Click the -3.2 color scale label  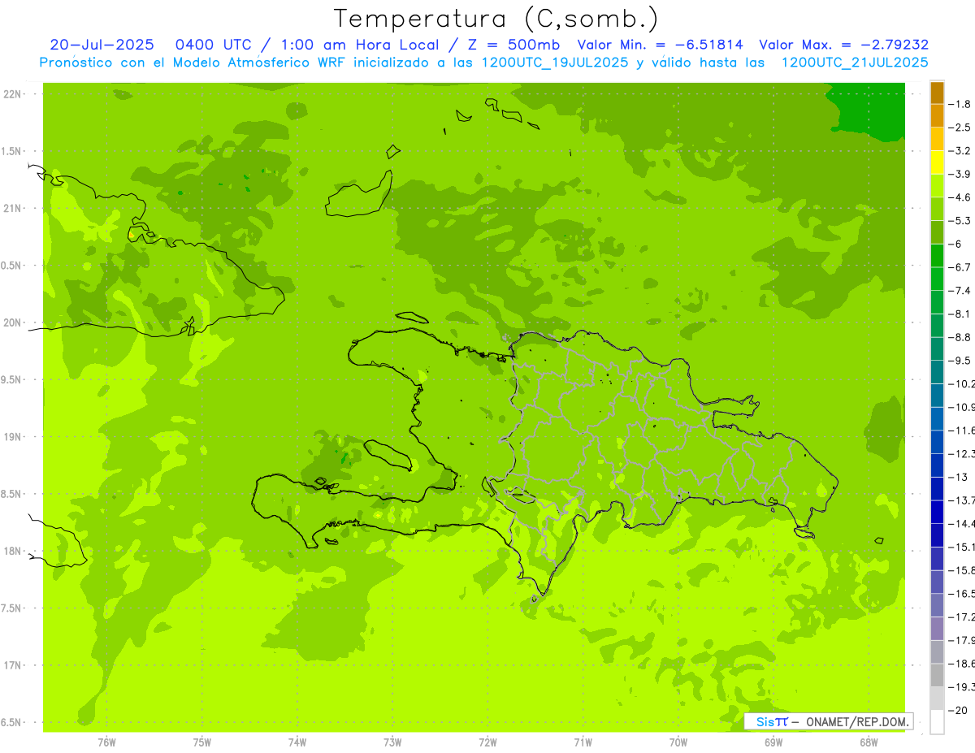click(960, 150)
